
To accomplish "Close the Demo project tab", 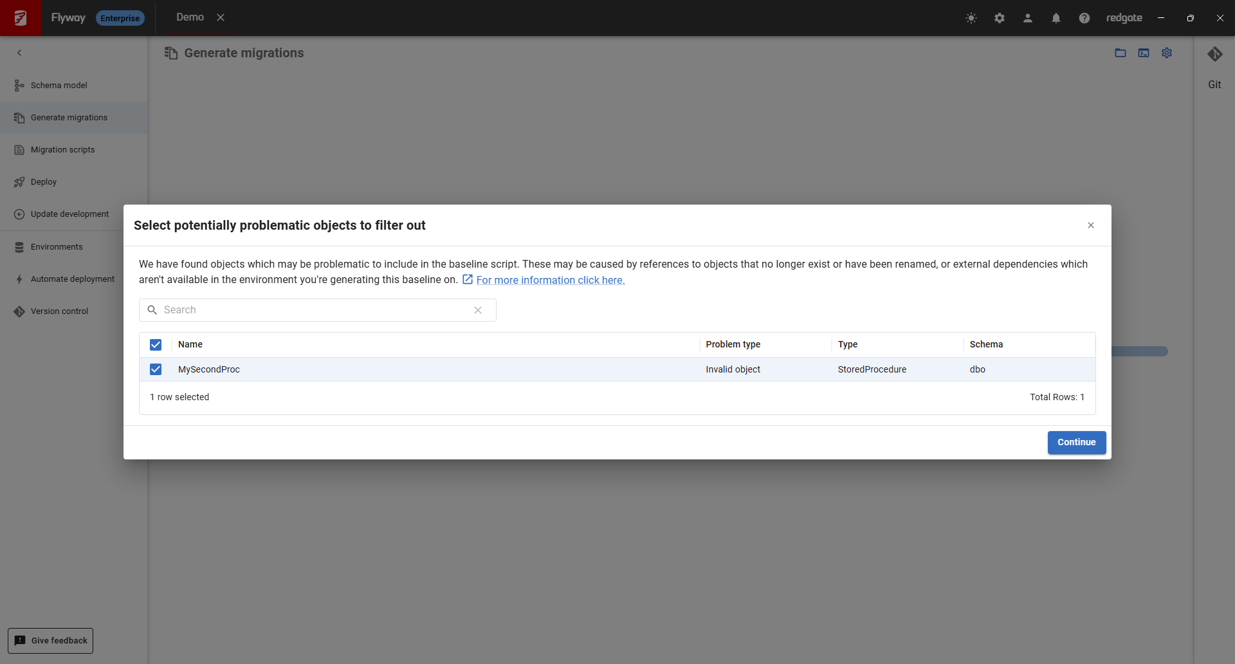I will [x=221, y=17].
